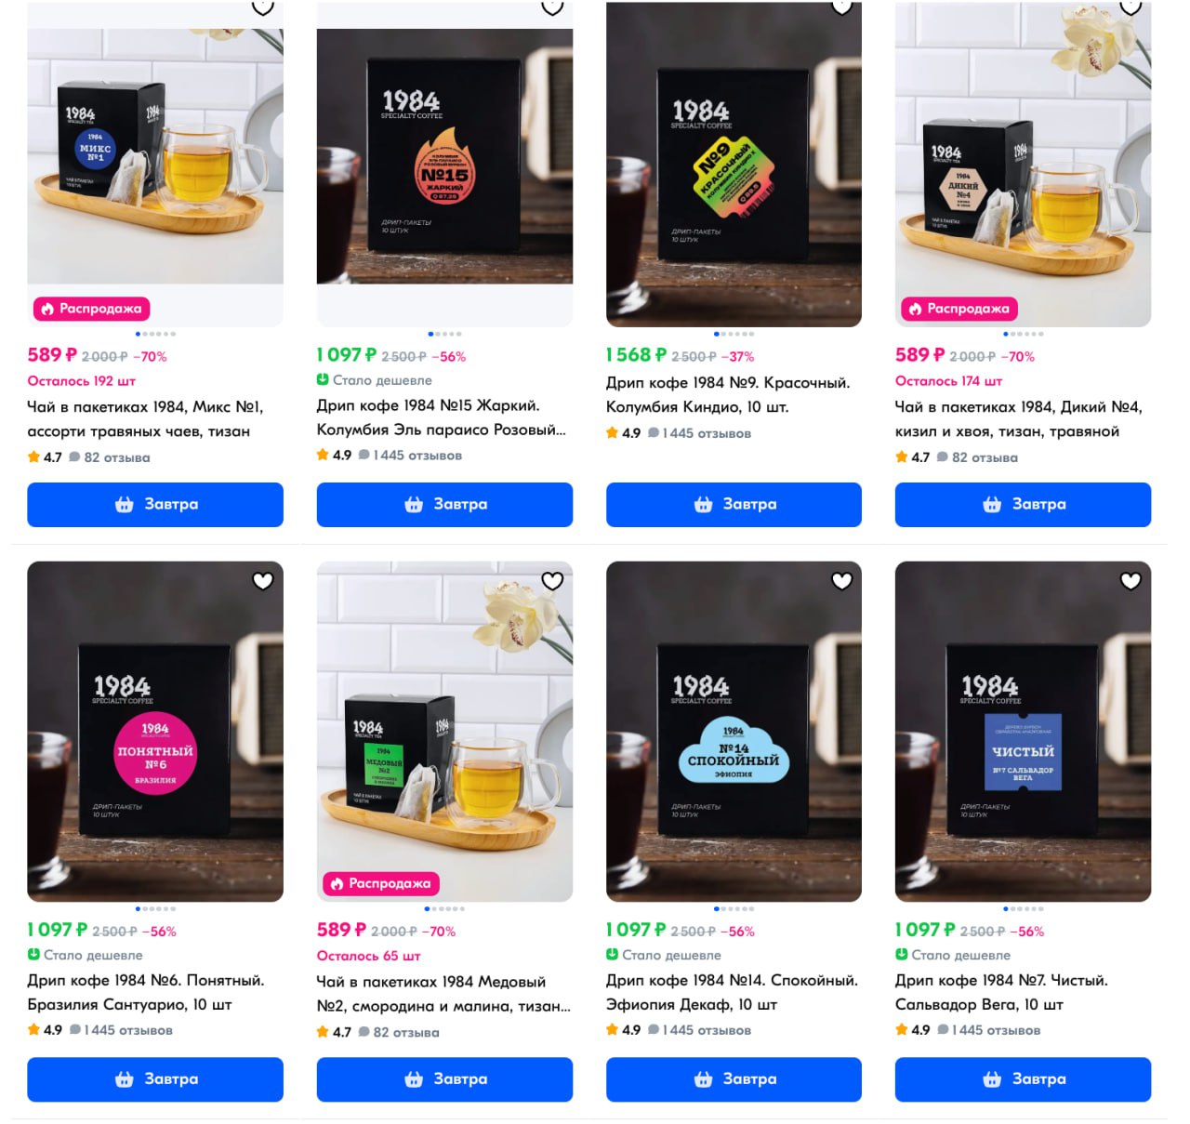Click the Спокойный №14 product image
The image size is (1190, 1124).
(734, 732)
